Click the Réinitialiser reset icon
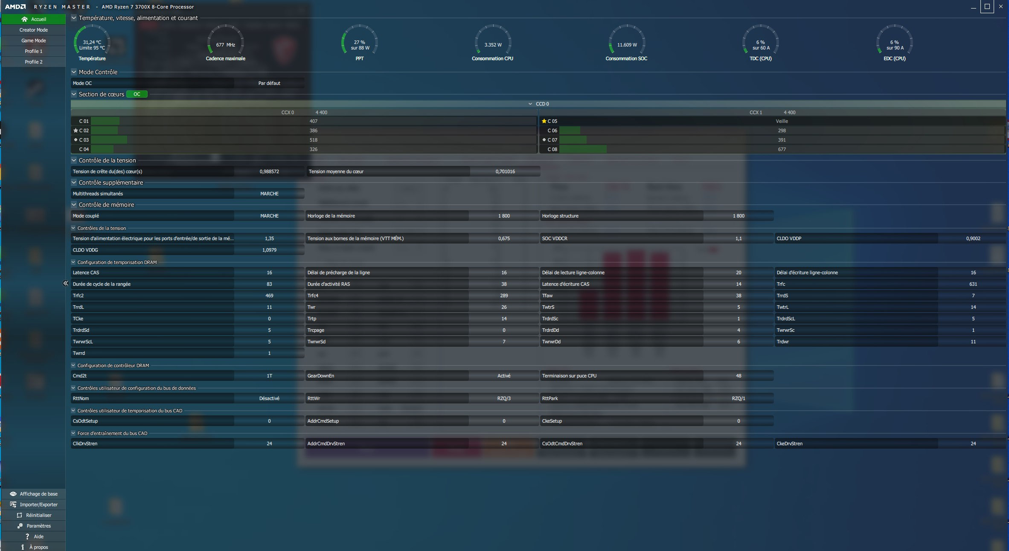The image size is (1009, 551). coord(19,515)
